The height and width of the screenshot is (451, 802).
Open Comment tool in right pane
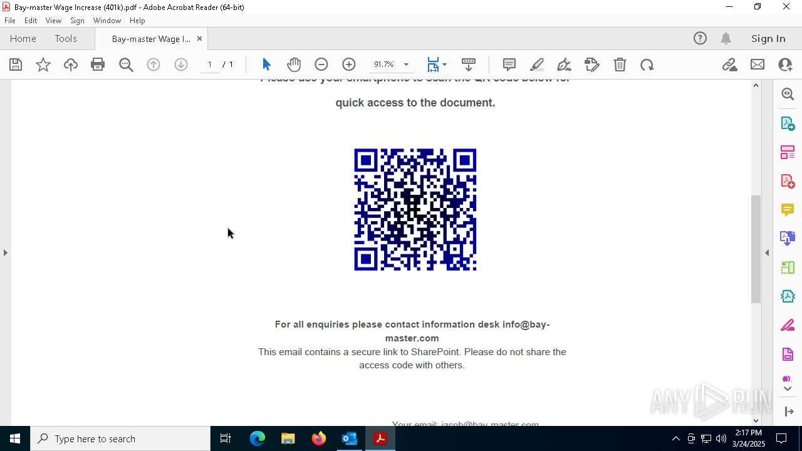click(x=788, y=210)
